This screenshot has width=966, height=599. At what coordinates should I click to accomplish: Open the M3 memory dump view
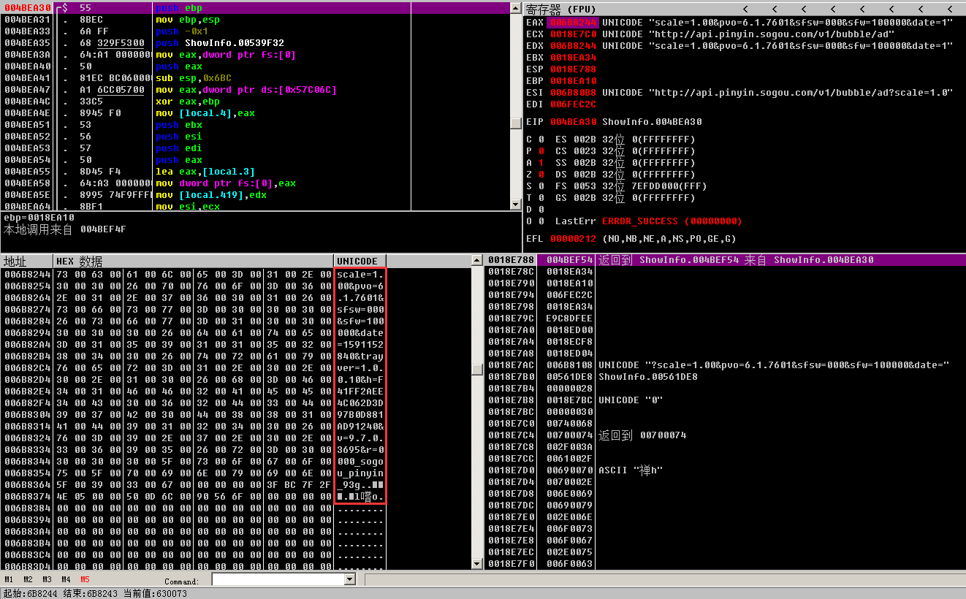[47, 579]
